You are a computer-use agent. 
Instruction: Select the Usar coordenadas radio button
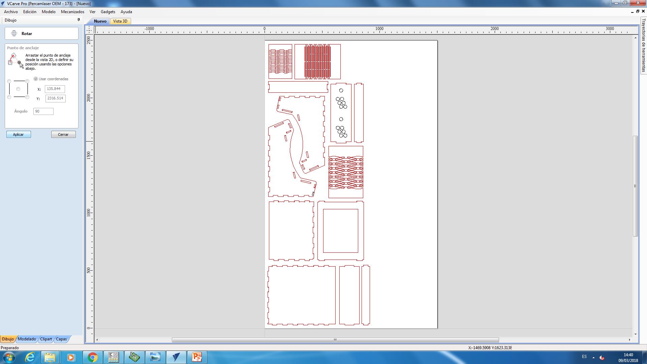(x=36, y=79)
